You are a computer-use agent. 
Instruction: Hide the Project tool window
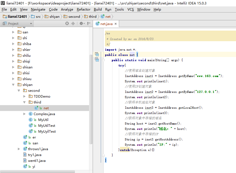tap(89, 23)
